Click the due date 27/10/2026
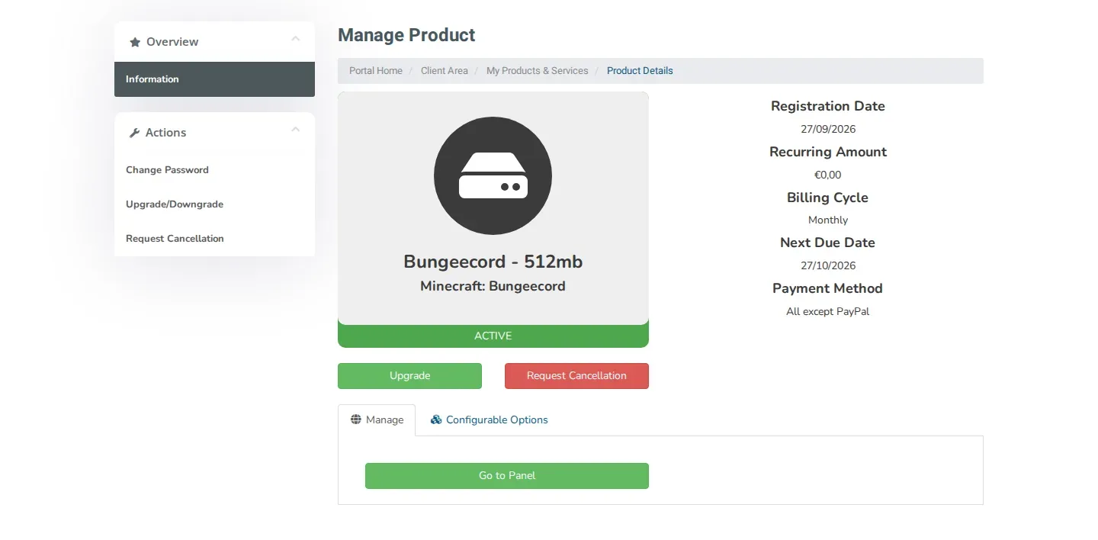Screen dimensions: 1098x540 (828, 265)
